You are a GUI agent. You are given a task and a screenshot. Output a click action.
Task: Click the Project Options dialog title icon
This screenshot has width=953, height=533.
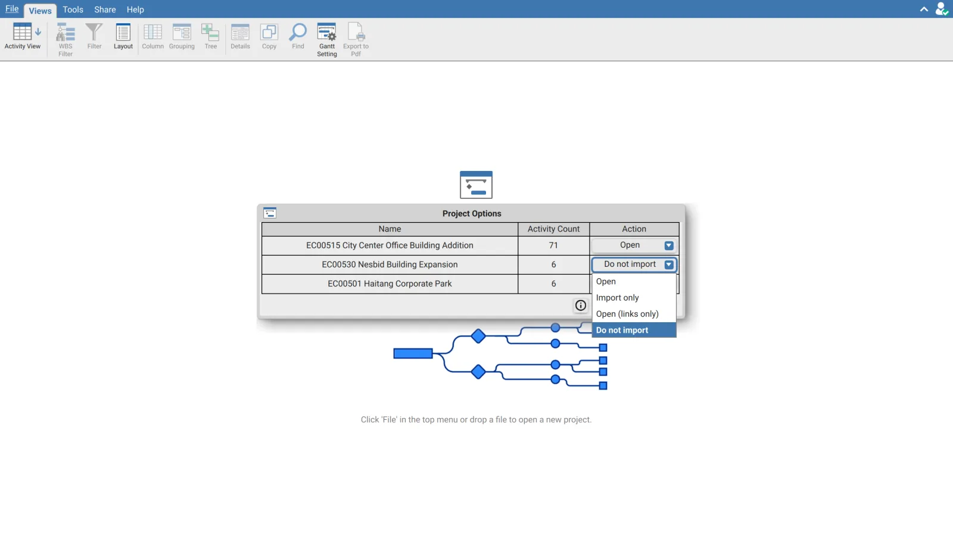(270, 213)
